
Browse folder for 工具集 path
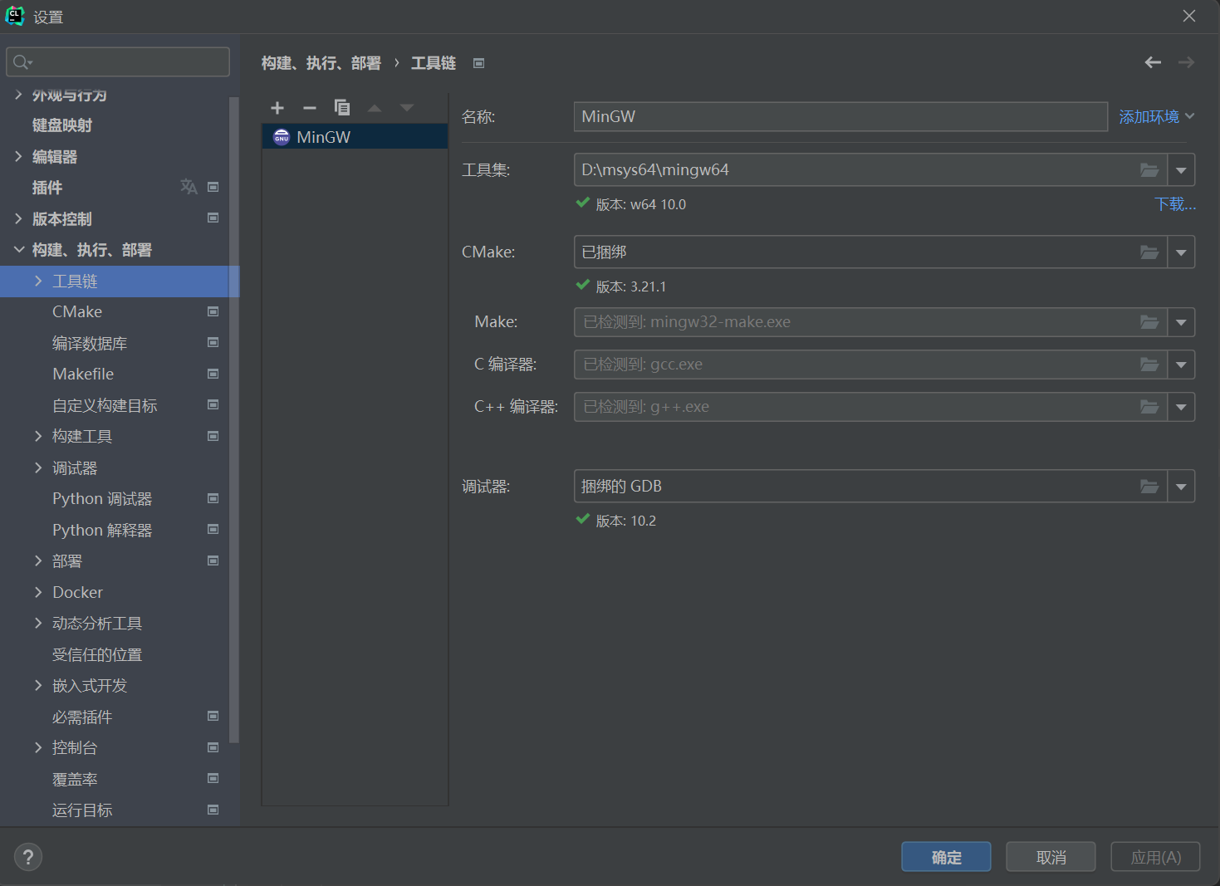coord(1149,170)
